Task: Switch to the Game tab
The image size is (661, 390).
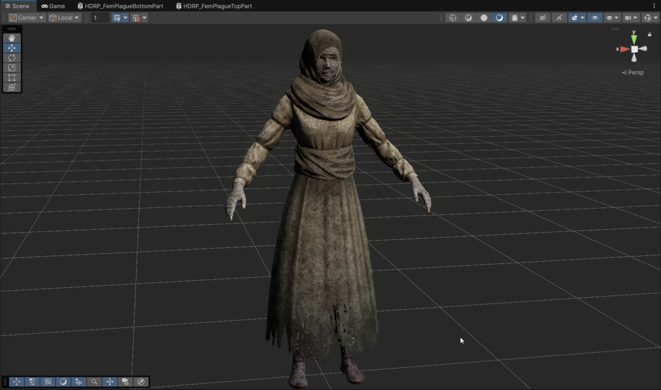Action: click(53, 6)
